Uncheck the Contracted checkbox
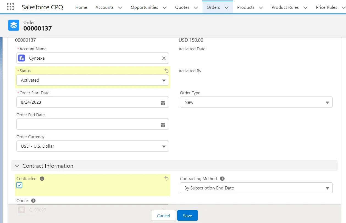Screen dimensions: 346x223 point(19,185)
